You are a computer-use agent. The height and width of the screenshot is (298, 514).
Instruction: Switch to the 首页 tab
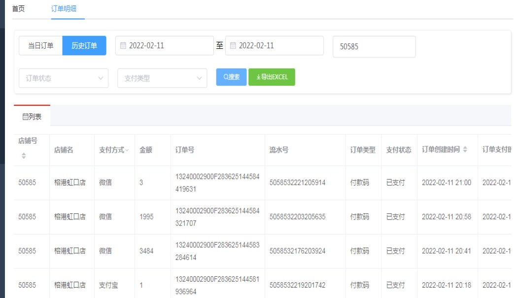click(18, 9)
